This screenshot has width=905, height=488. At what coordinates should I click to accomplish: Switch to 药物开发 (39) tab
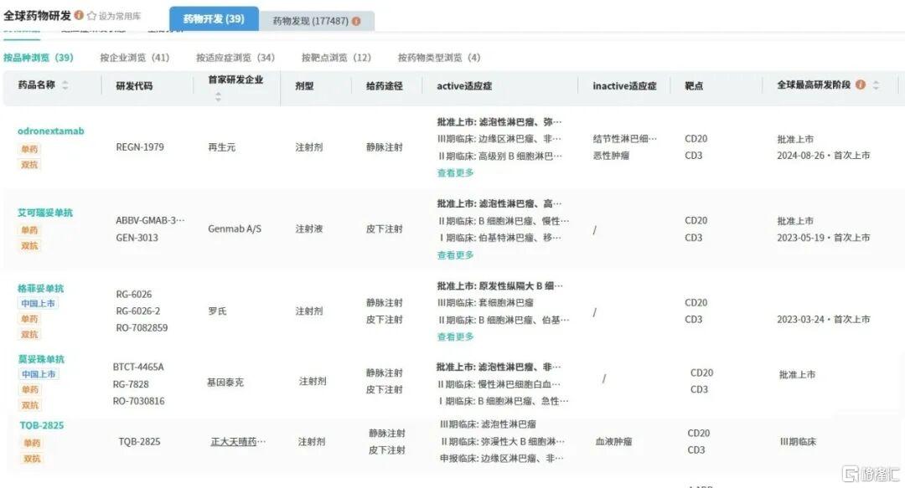[214, 18]
